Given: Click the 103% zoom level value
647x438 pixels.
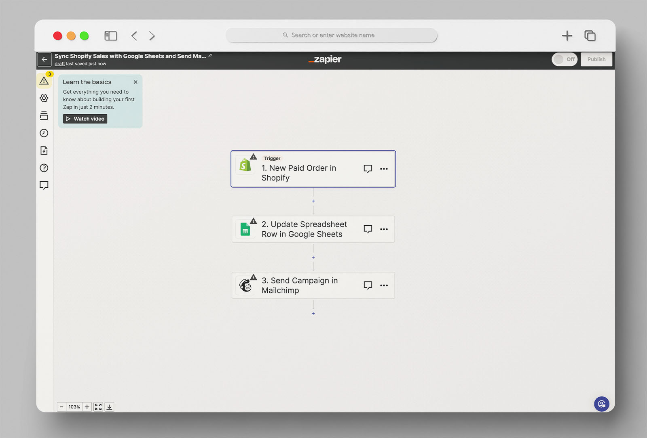Looking at the screenshot, I should pos(74,407).
